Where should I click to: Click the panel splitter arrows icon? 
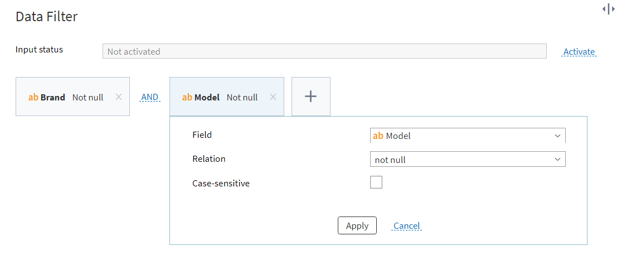click(608, 9)
